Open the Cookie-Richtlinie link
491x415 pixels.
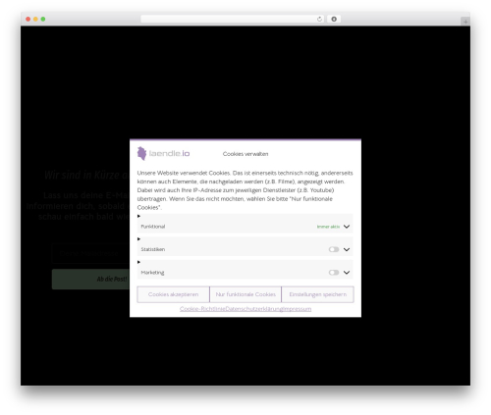click(x=202, y=309)
